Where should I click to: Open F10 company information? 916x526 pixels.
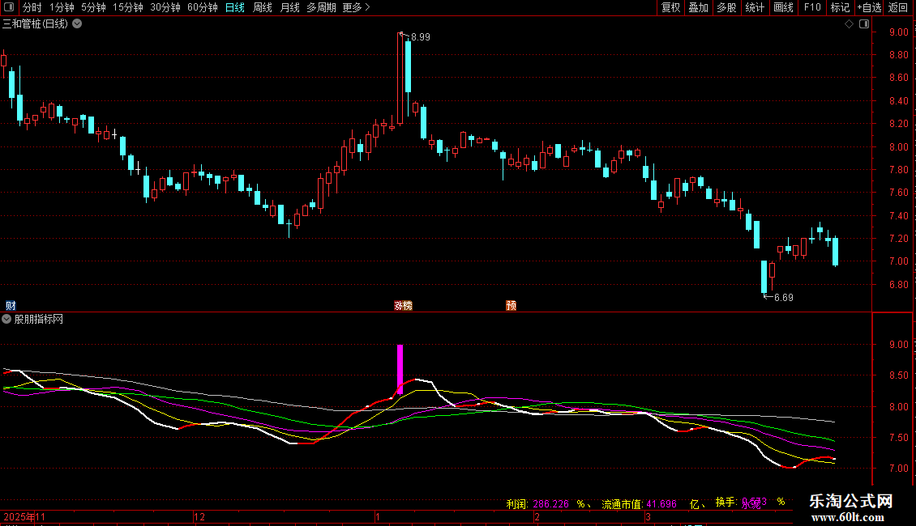(811, 7)
